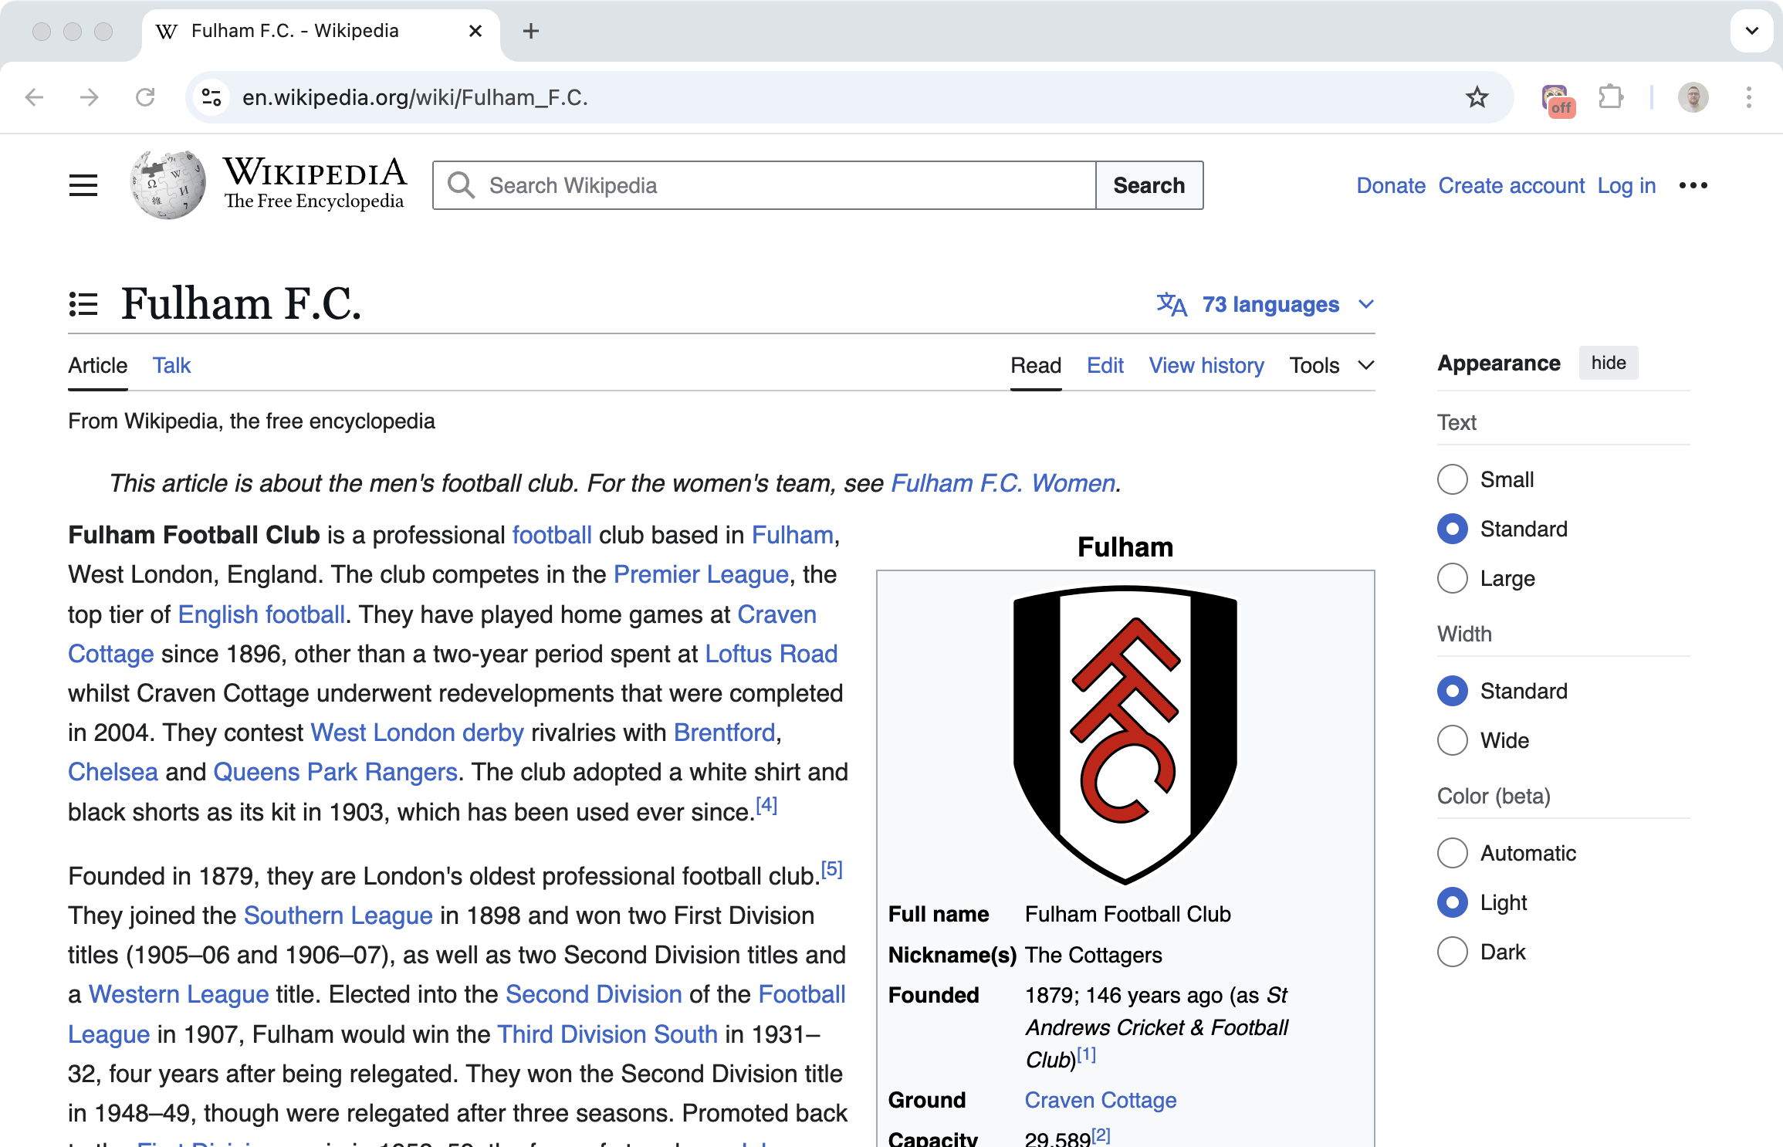Image resolution: width=1783 pixels, height=1147 pixels.
Task: Select the Standard text size radio button
Action: click(x=1452, y=527)
